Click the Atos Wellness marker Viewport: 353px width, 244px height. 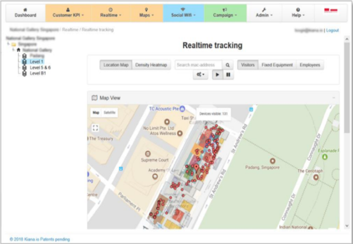tap(179, 133)
